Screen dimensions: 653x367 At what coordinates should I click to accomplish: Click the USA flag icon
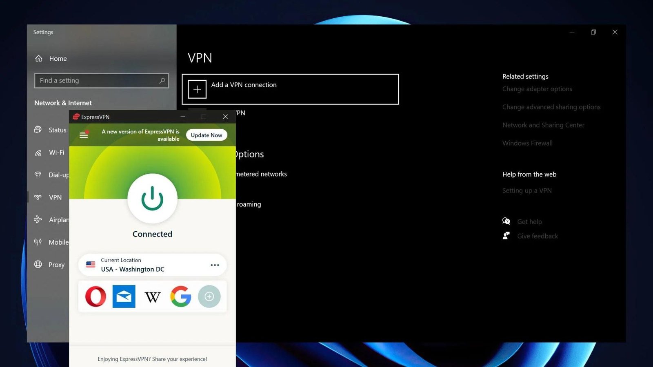coord(91,265)
